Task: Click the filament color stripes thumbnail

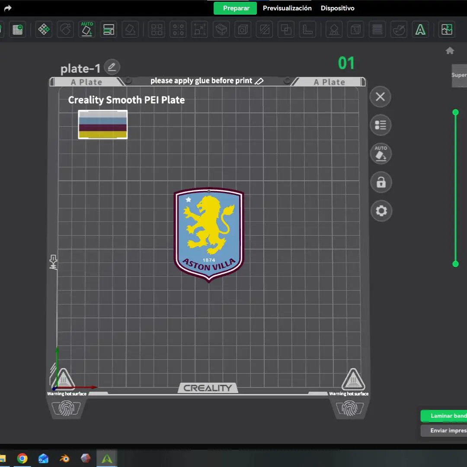Action: [103, 125]
